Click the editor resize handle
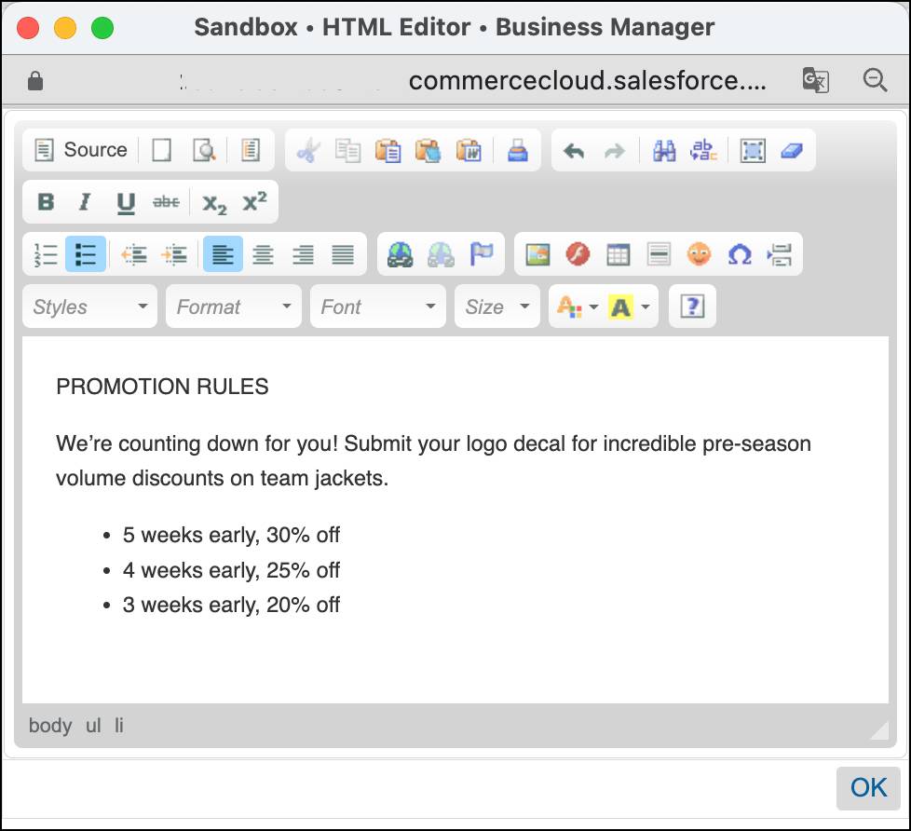 pos(880,731)
